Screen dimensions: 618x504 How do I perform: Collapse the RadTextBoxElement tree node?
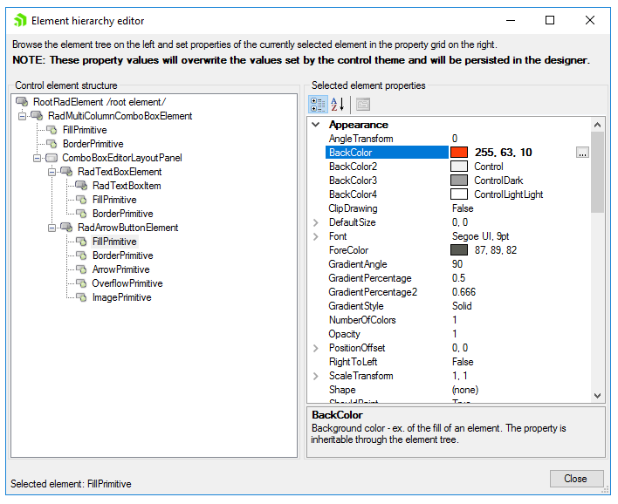click(x=51, y=172)
